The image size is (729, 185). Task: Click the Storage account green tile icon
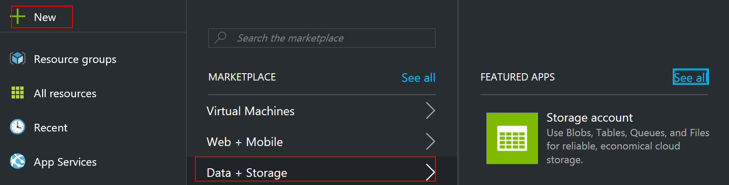[512, 138]
